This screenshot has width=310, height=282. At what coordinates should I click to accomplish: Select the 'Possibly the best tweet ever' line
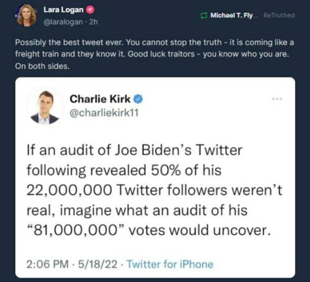[x=154, y=42]
